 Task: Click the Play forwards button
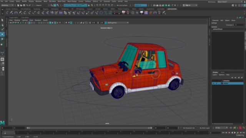(235, 133)
